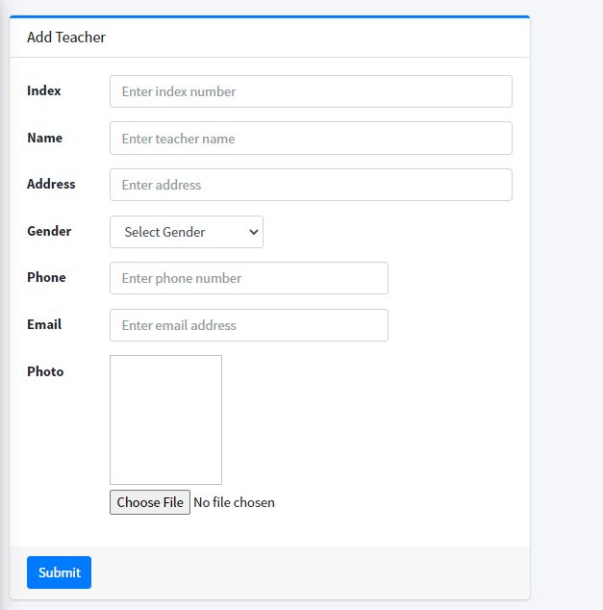Screen dimensions: 603x610
Task: Submit the Add Teacher form
Action: [59, 572]
